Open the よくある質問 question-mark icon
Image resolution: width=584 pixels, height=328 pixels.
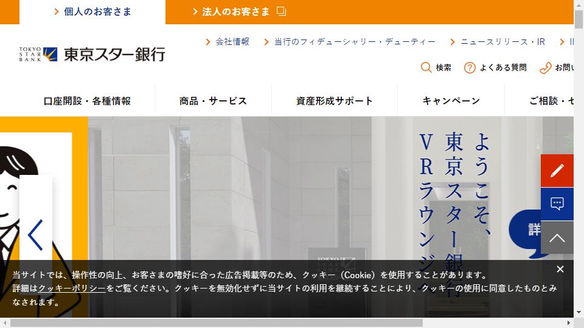coord(470,67)
